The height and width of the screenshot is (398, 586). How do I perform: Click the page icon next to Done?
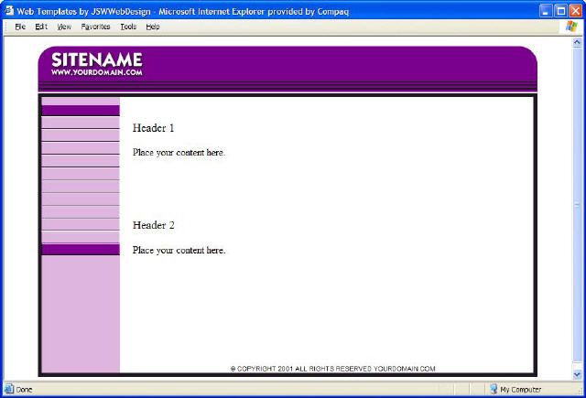click(9, 389)
